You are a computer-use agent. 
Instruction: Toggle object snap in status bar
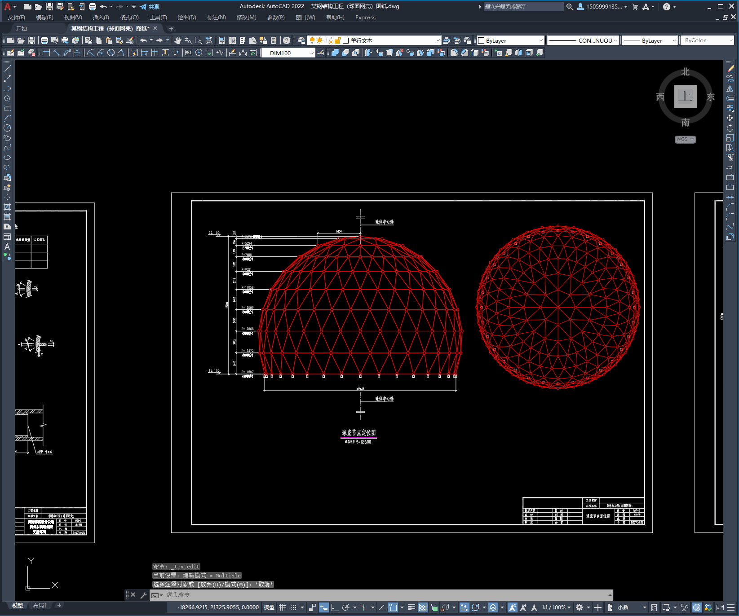pos(393,607)
